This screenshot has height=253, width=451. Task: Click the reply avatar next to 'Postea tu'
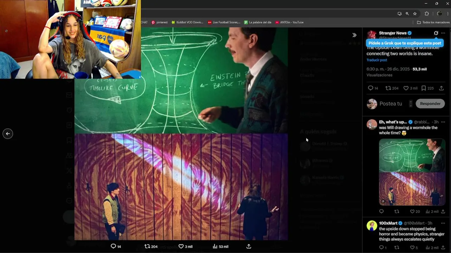point(372,104)
